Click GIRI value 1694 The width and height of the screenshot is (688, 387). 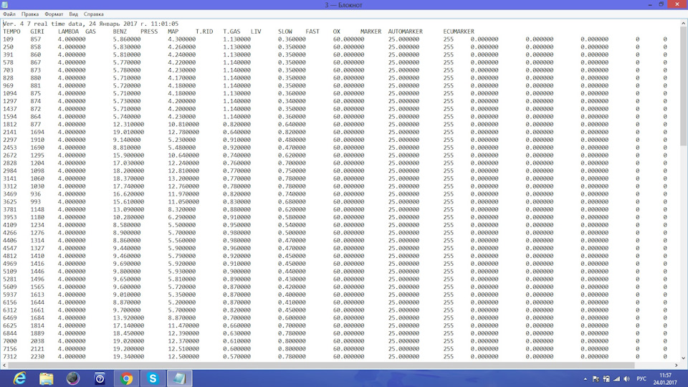coord(37,132)
